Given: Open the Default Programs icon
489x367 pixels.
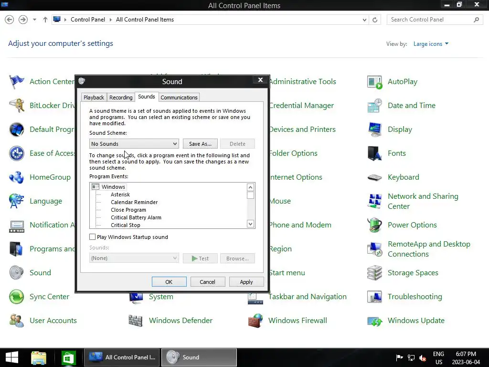Looking at the screenshot, I should tap(16, 130).
